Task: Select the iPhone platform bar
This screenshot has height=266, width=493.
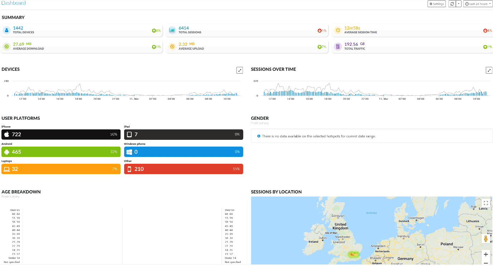Action: tap(61, 134)
